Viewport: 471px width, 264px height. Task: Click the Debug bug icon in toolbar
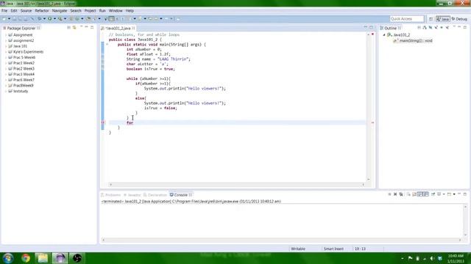[x=40, y=18]
